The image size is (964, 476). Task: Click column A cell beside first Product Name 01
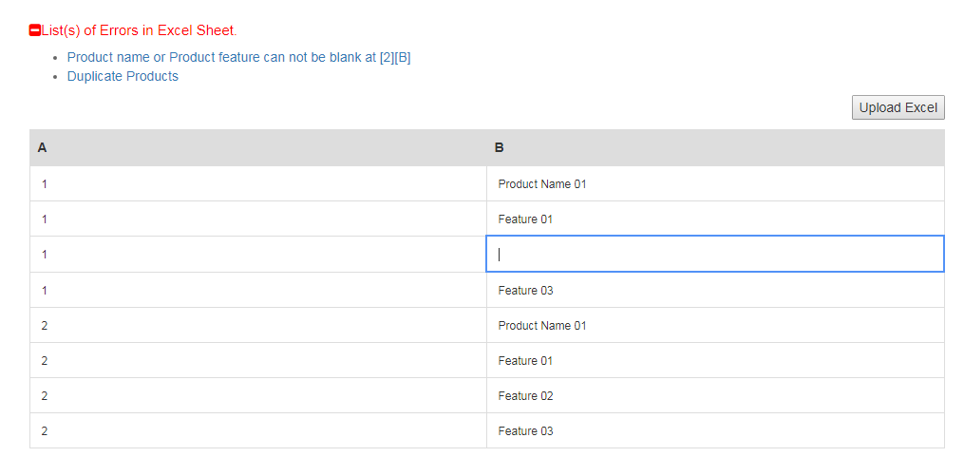(258, 184)
